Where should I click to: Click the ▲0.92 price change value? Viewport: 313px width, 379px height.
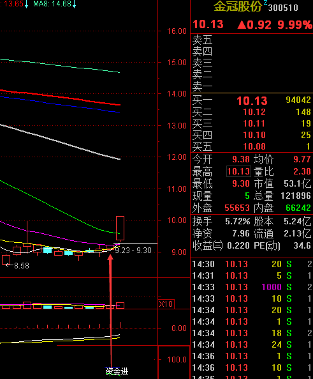254,25
